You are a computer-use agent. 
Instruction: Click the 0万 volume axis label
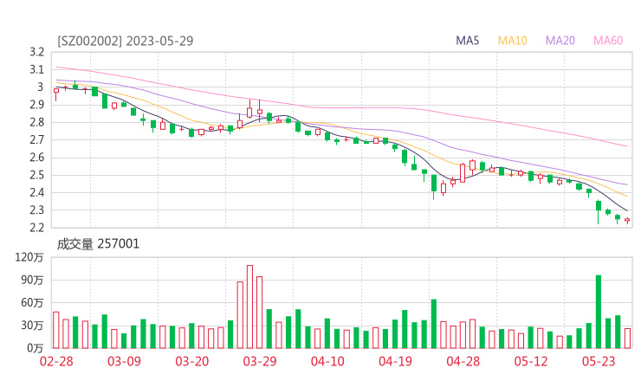coord(36,348)
